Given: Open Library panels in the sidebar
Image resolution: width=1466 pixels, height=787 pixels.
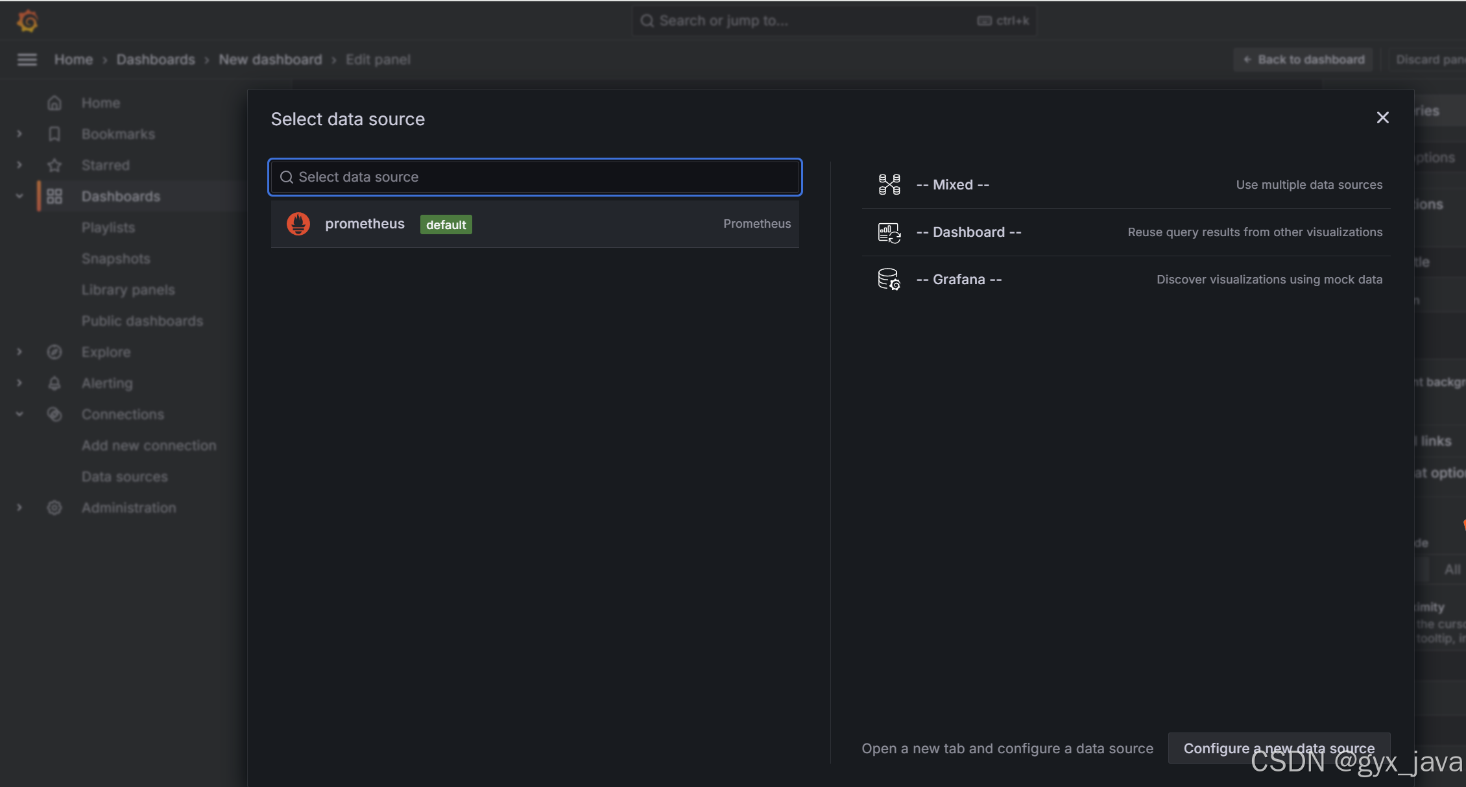Looking at the screenshot, I should (128, 290).
